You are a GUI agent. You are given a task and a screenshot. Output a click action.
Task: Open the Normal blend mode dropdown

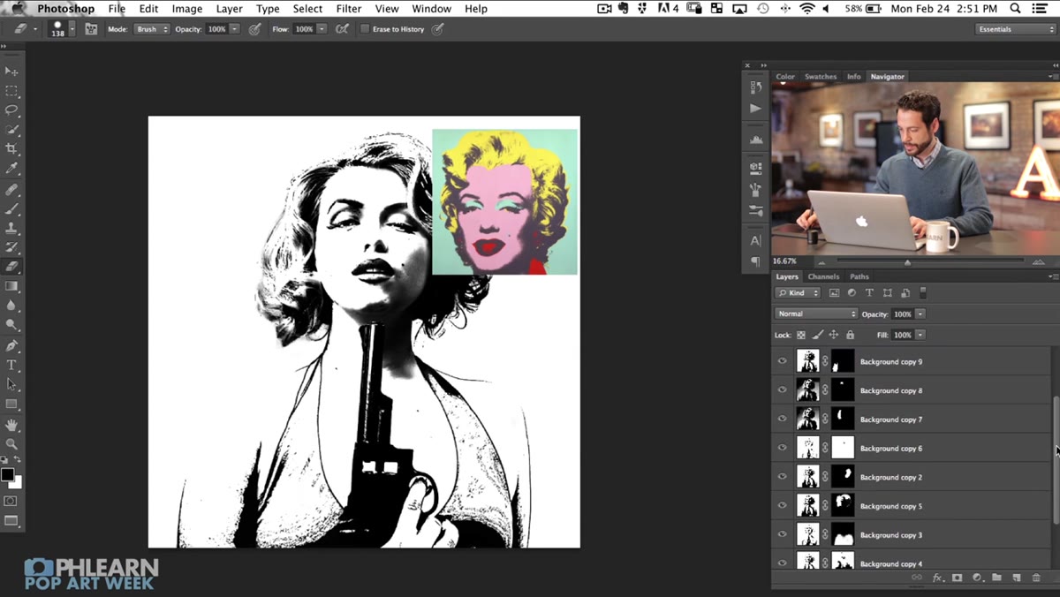click(x=816, y=314)
